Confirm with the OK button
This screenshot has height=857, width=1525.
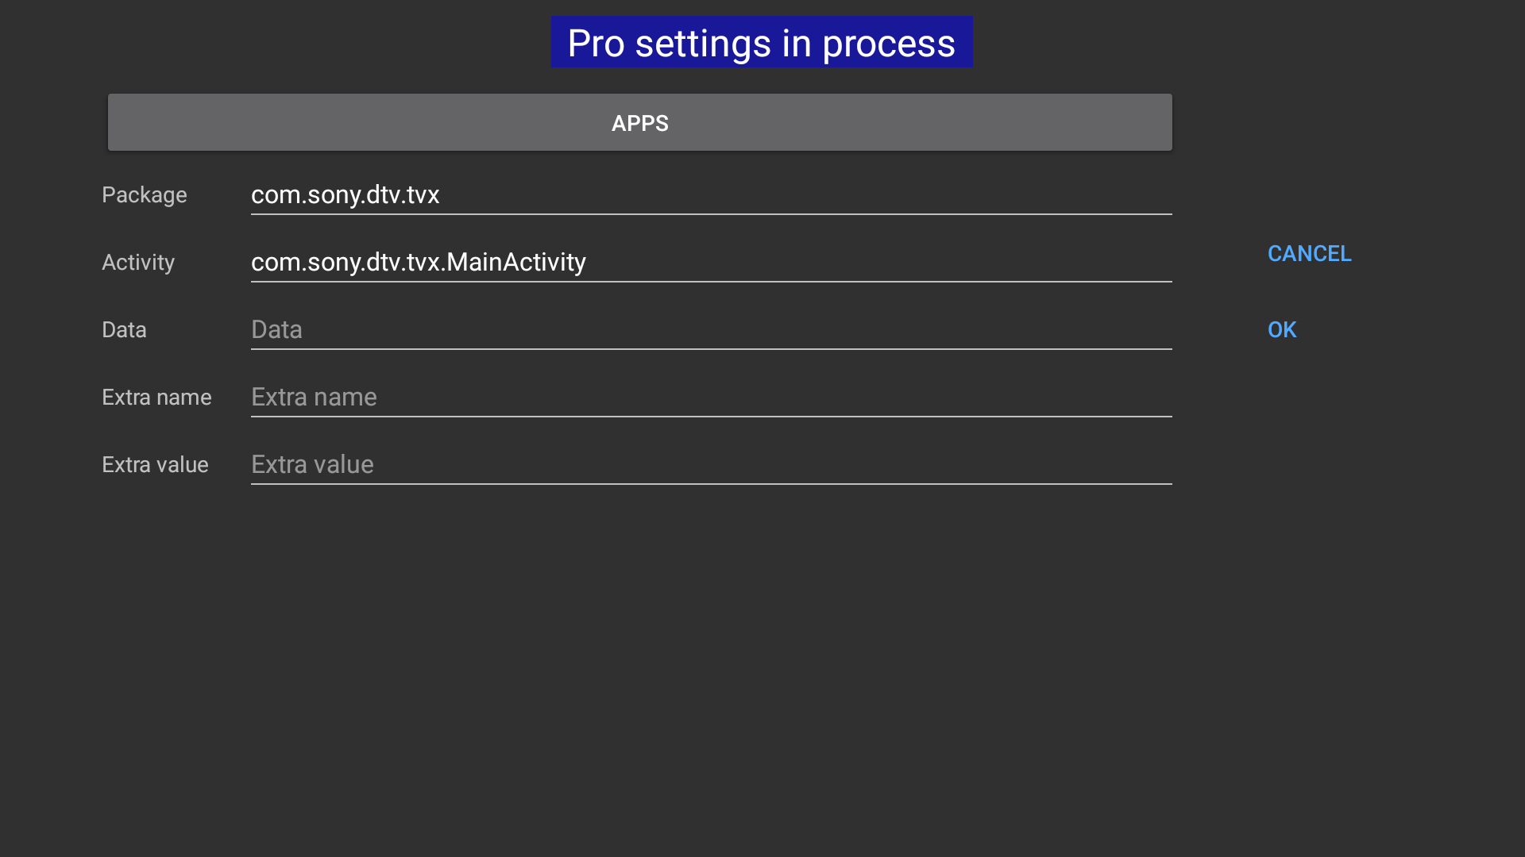point(1282,330)
